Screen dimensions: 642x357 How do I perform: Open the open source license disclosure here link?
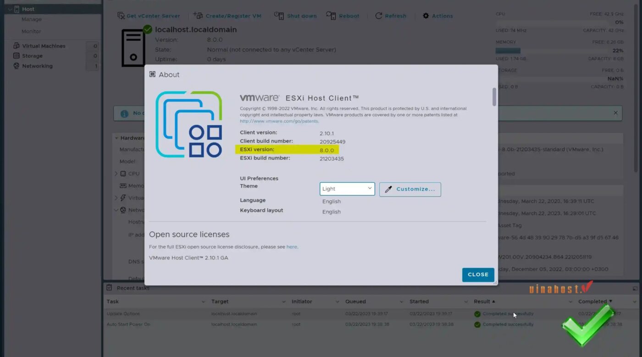point(292,247)
